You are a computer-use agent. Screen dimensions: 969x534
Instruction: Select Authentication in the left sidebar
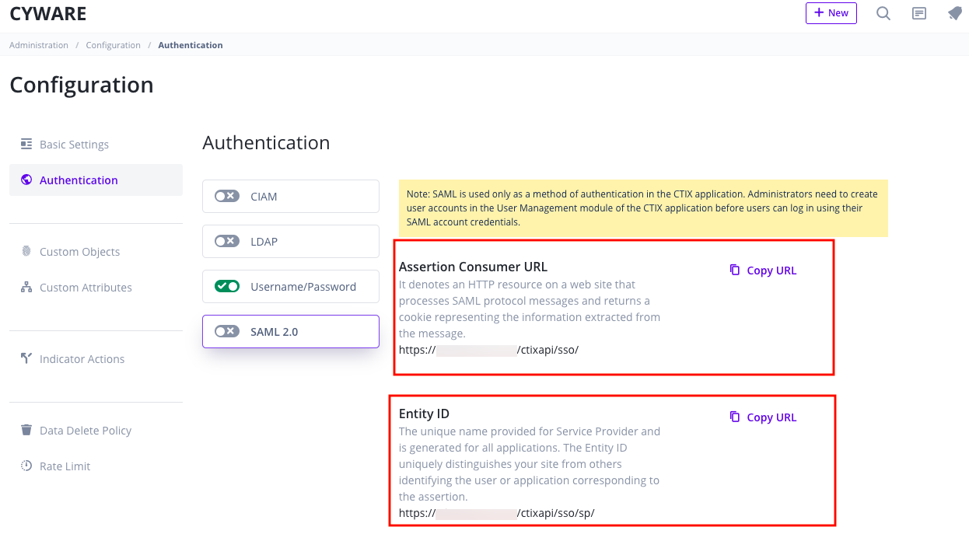click(x=79, y=180)
